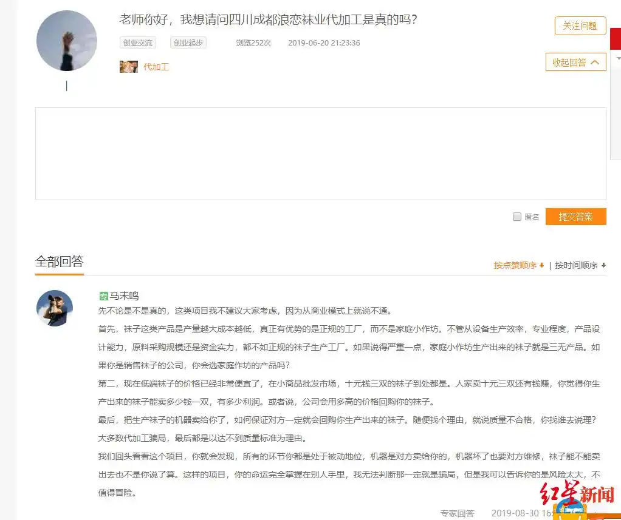The height and width of the screenshot is (520, 621).
Task: Collapse answers with 收起回答 button
Action: point(575,62)
